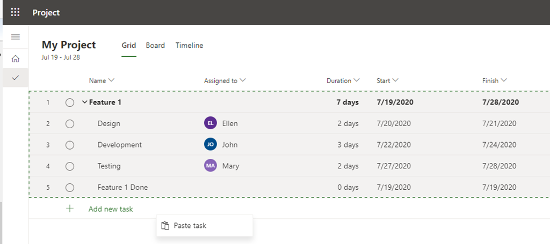Click John's JO avatar icon

point(211,145)
